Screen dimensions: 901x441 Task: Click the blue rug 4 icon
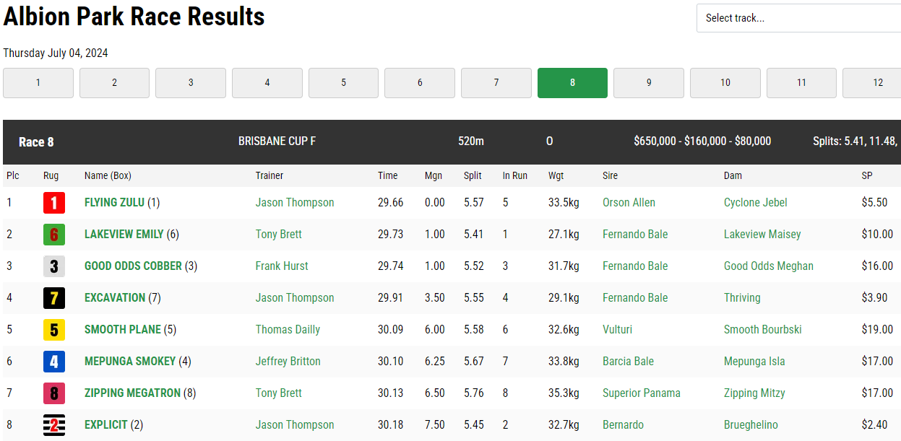54,362
